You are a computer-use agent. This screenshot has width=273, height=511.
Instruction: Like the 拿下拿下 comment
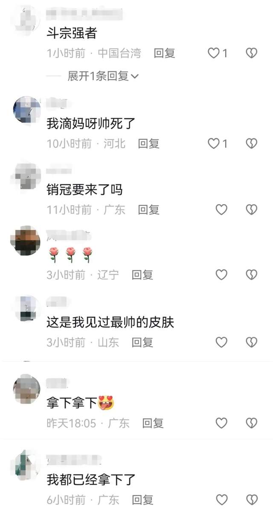(x=221, y=423)
